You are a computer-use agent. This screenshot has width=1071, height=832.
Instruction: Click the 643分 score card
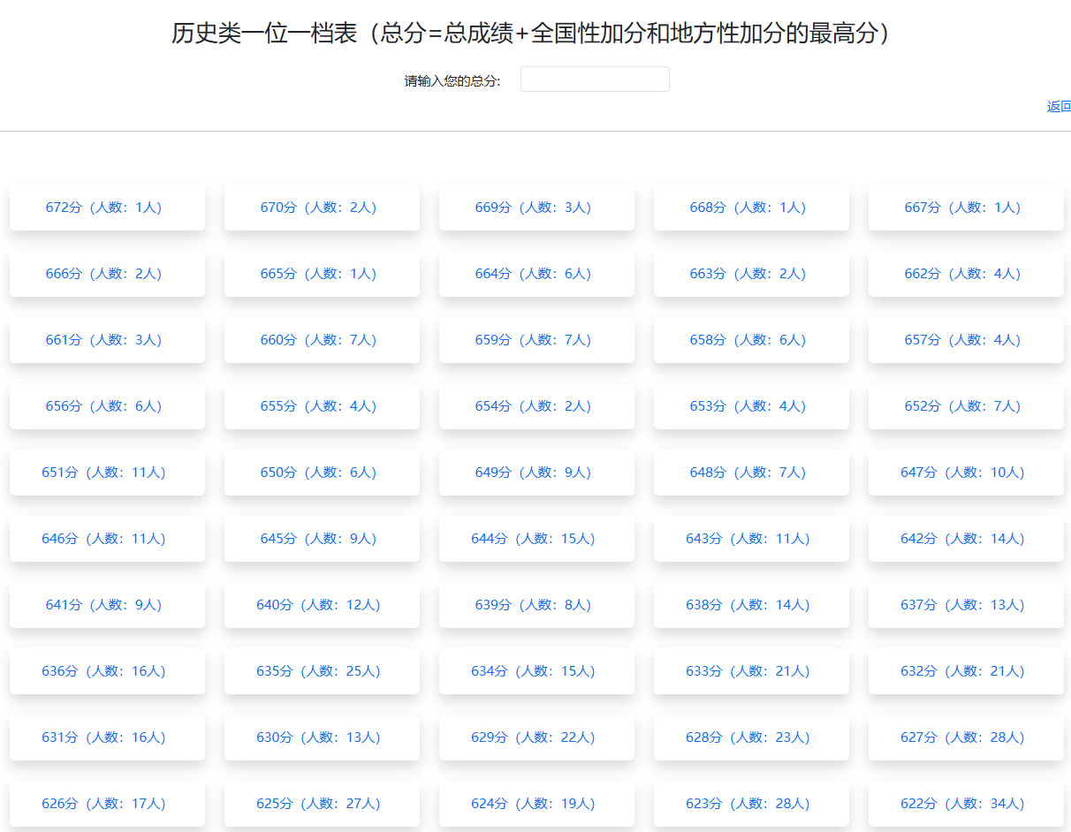point(751,539)
